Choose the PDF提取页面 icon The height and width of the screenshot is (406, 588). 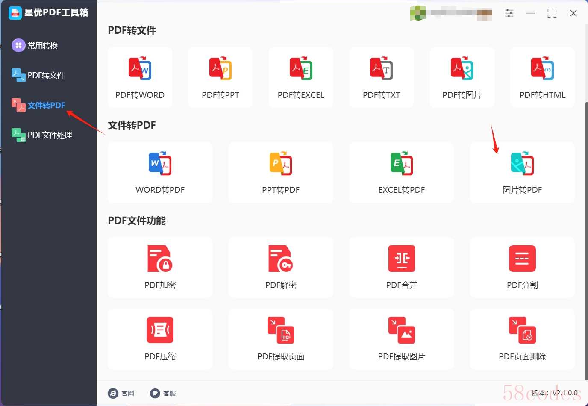281,330
